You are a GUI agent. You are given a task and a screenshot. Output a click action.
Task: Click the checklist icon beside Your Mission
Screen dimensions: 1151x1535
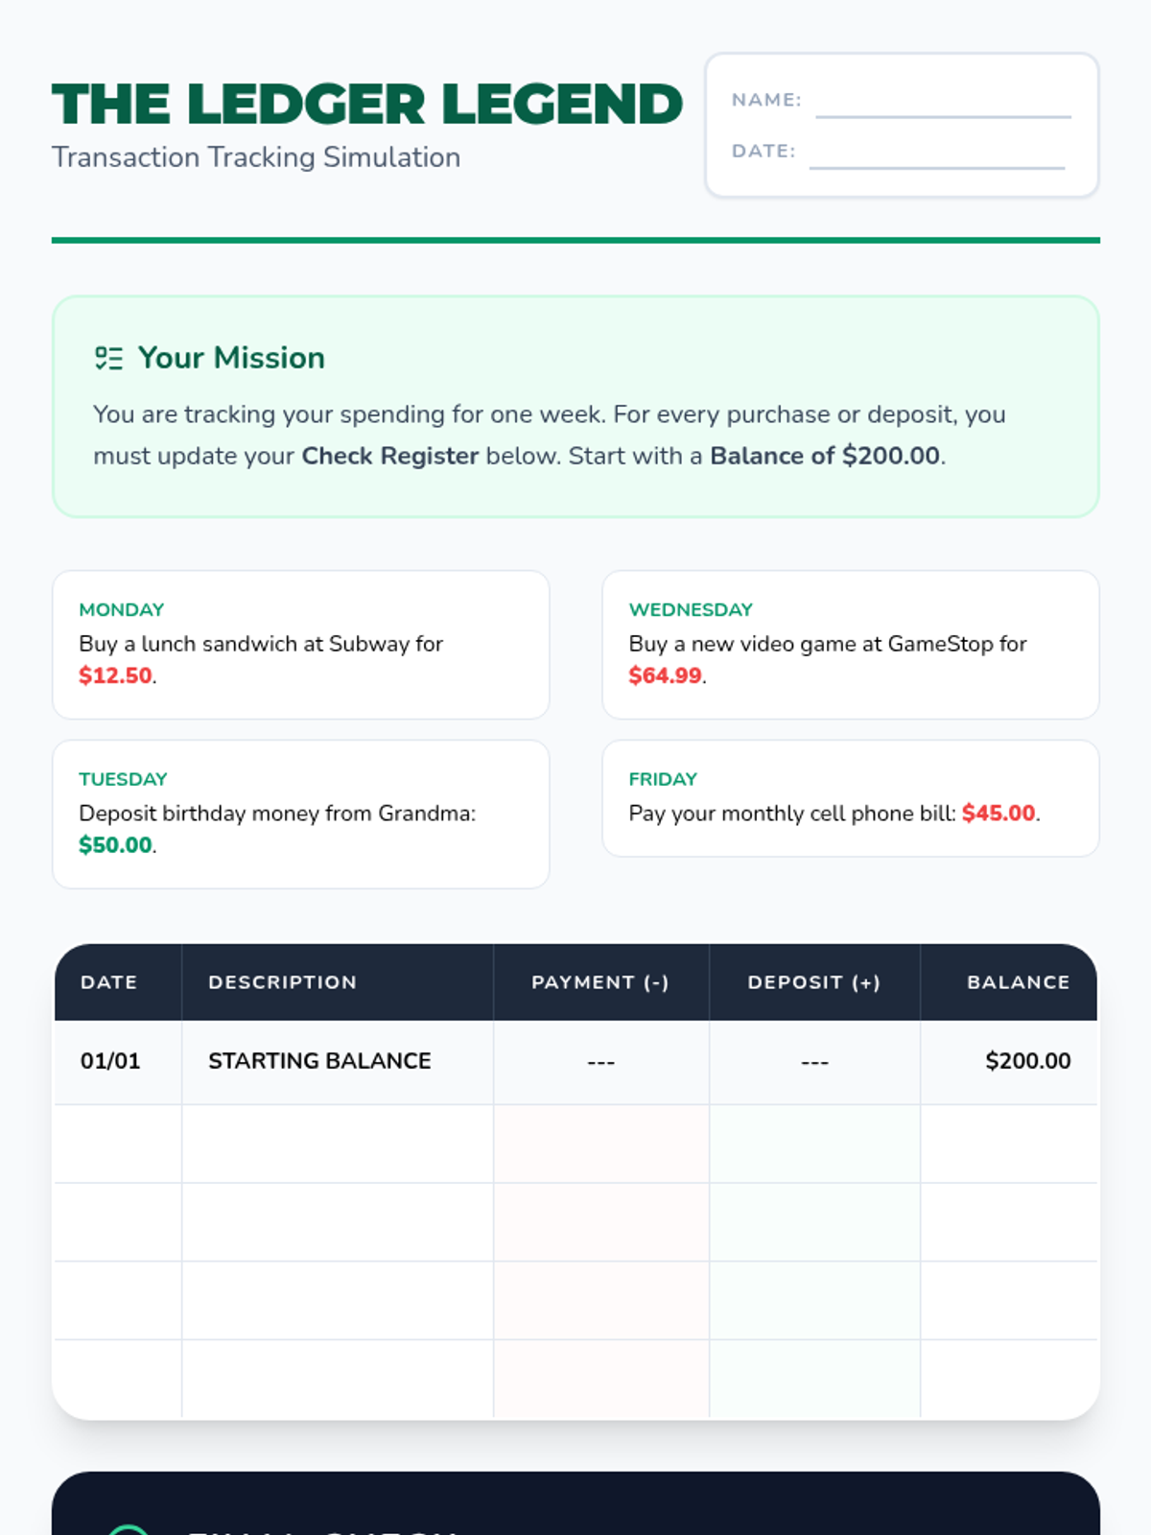tap(108, 358)
